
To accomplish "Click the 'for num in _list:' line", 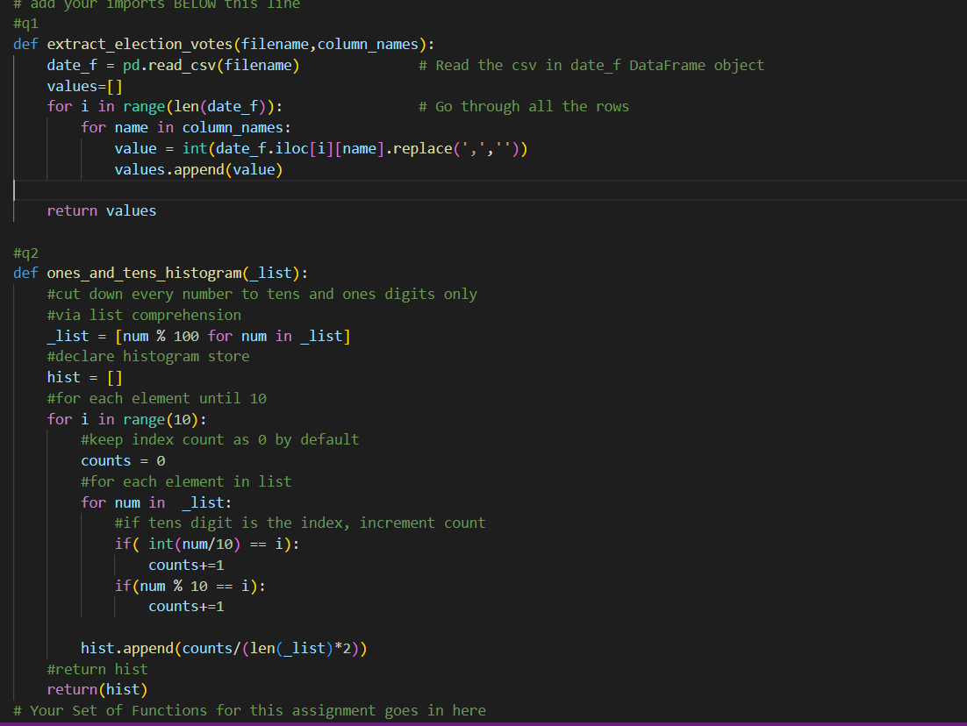I will click(x=157, y=503).
